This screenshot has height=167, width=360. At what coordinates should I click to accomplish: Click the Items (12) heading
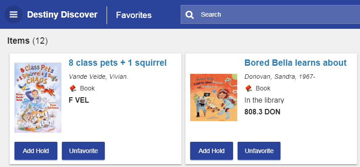tap(28, 41)
